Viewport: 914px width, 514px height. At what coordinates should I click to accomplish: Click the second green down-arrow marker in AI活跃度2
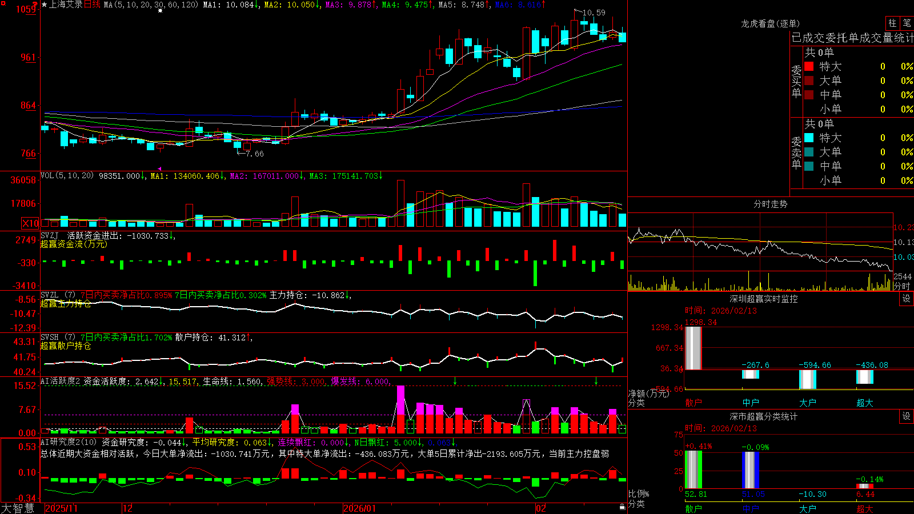(596, 380)
